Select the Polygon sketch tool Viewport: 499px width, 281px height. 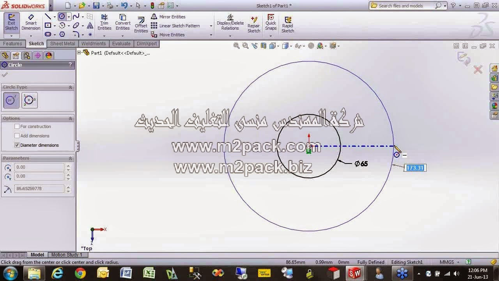pyautogui.click(x=62, y=34)
